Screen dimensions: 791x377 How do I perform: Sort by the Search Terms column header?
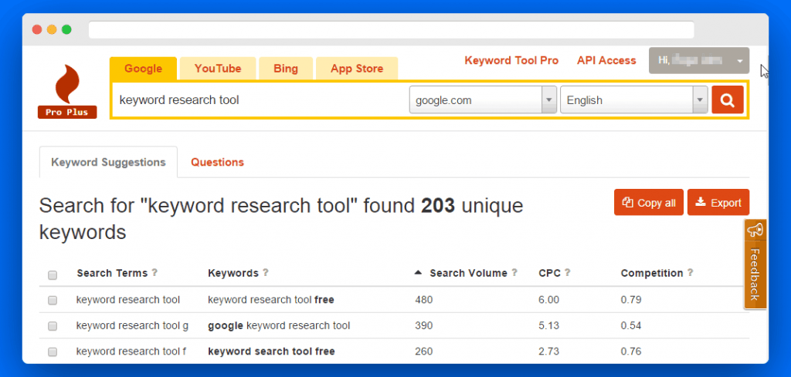click(112, 273)
